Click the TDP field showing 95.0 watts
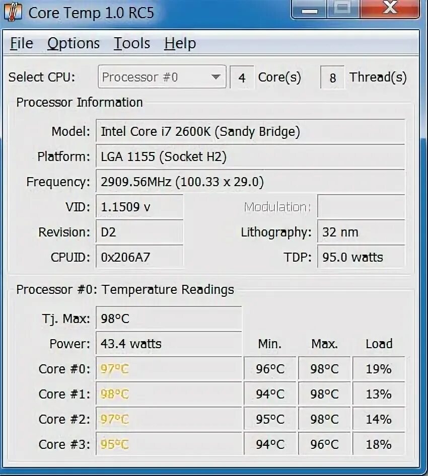 (361, 258)
